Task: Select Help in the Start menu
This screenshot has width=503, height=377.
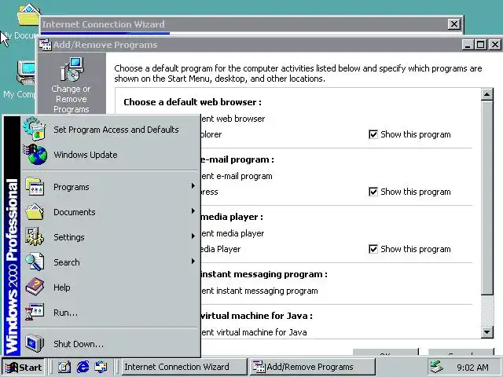Action: click(110, 287)
